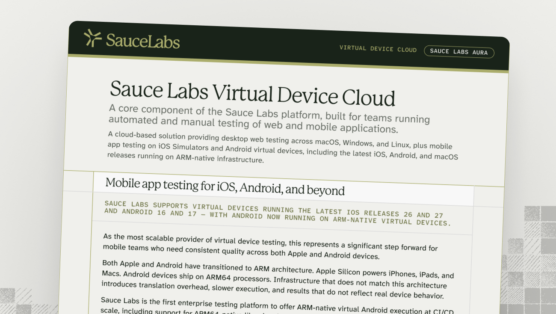The width and height of the screenshot is (556, 314).
Task: Click the line beginning 'Both Apple and Android have transitioned'
Action: click(x=278, y=269)
